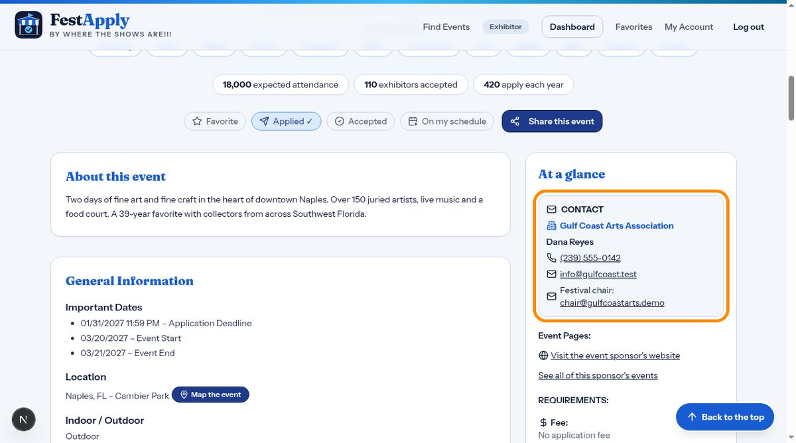
Task: Click the Back to the top button
Action: coord(725,417)
